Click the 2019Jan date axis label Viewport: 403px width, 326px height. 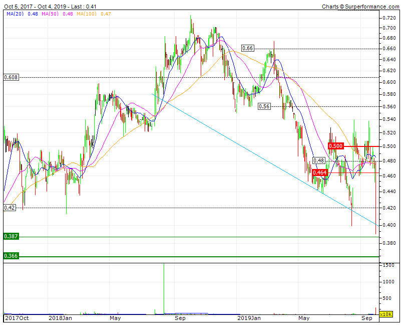click(249, 318)
